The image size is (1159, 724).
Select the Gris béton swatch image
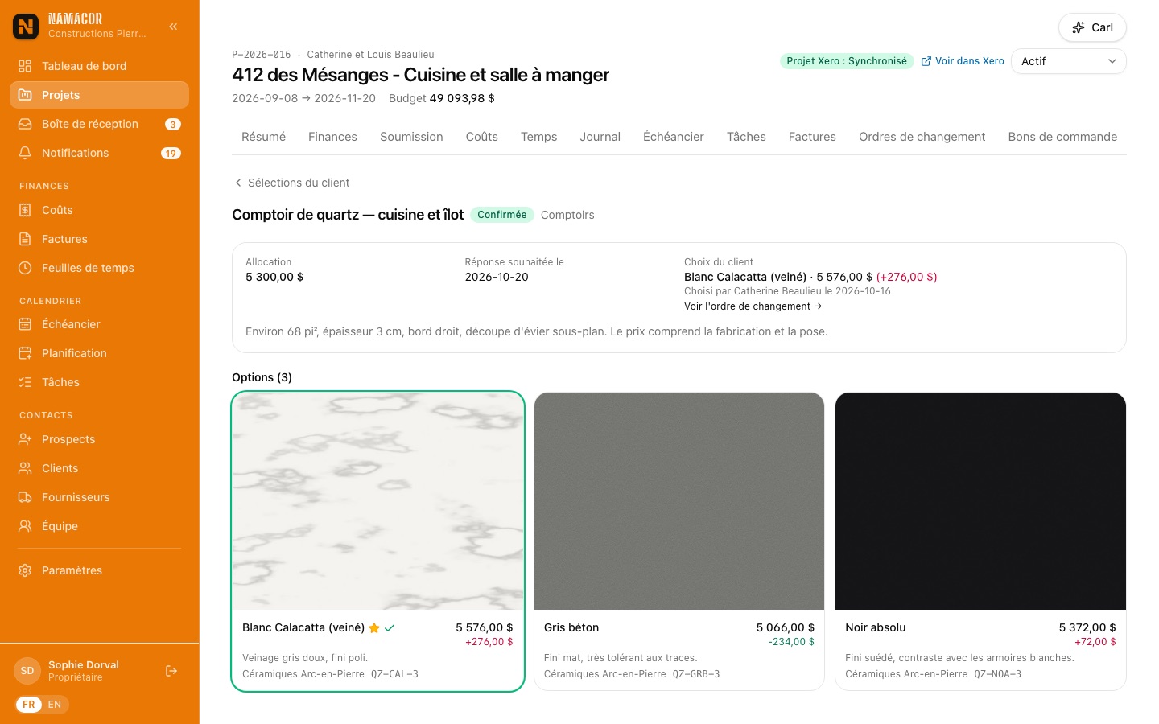point(679,501)
